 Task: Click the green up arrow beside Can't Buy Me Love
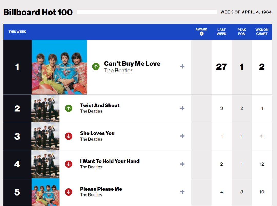(96, 67)
